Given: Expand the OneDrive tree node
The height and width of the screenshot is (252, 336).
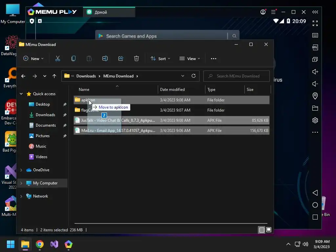Looking at the screenshot, I should [x=21, y=170].
